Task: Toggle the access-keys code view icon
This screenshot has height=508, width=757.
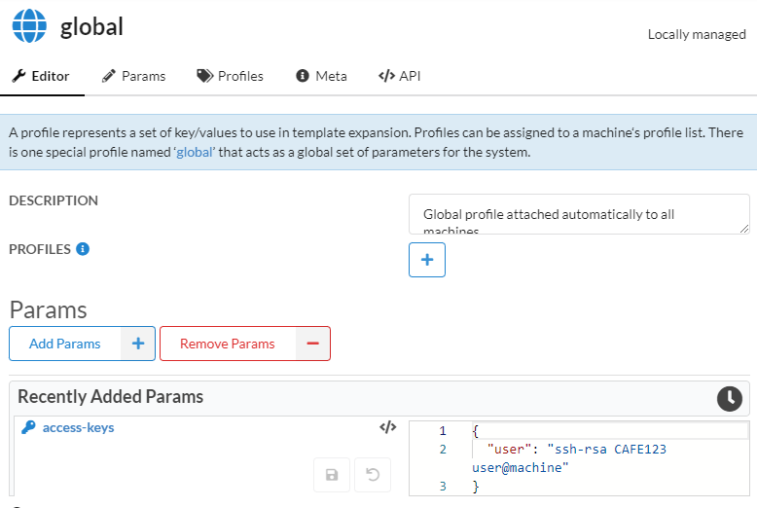Action: click(x=387, y=427)
